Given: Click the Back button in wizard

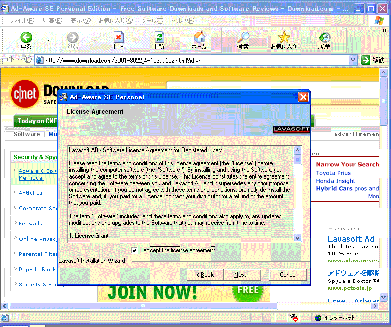Looking at the screenshot, I should coord(205,275).
